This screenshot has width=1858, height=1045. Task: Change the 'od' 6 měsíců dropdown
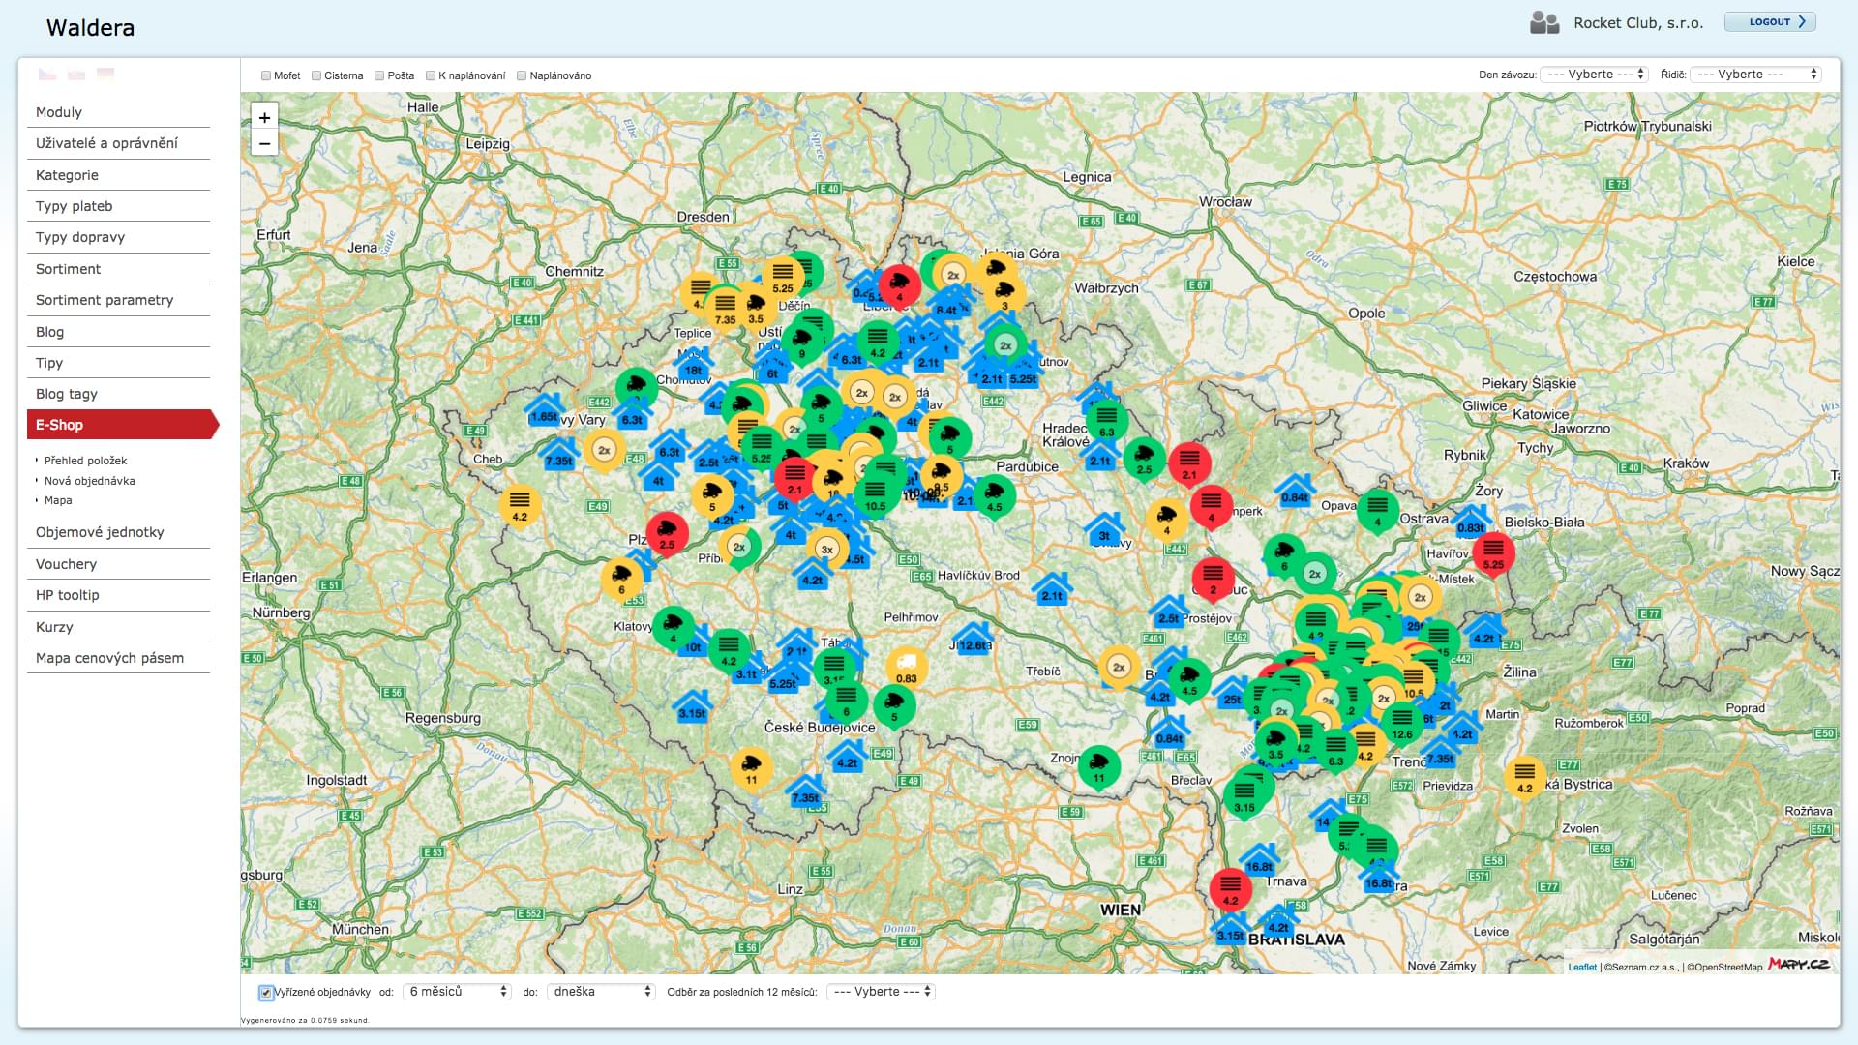(x=457, y=992)
